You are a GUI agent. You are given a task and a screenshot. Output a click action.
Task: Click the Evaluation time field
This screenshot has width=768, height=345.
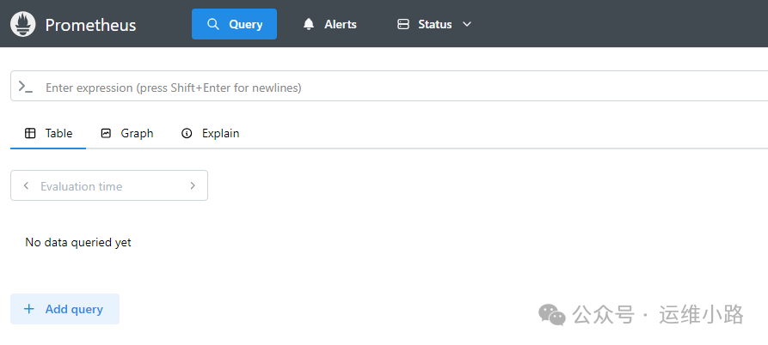tap(109, 185)
